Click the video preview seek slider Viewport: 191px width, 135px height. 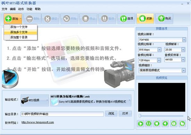(161, 116)
